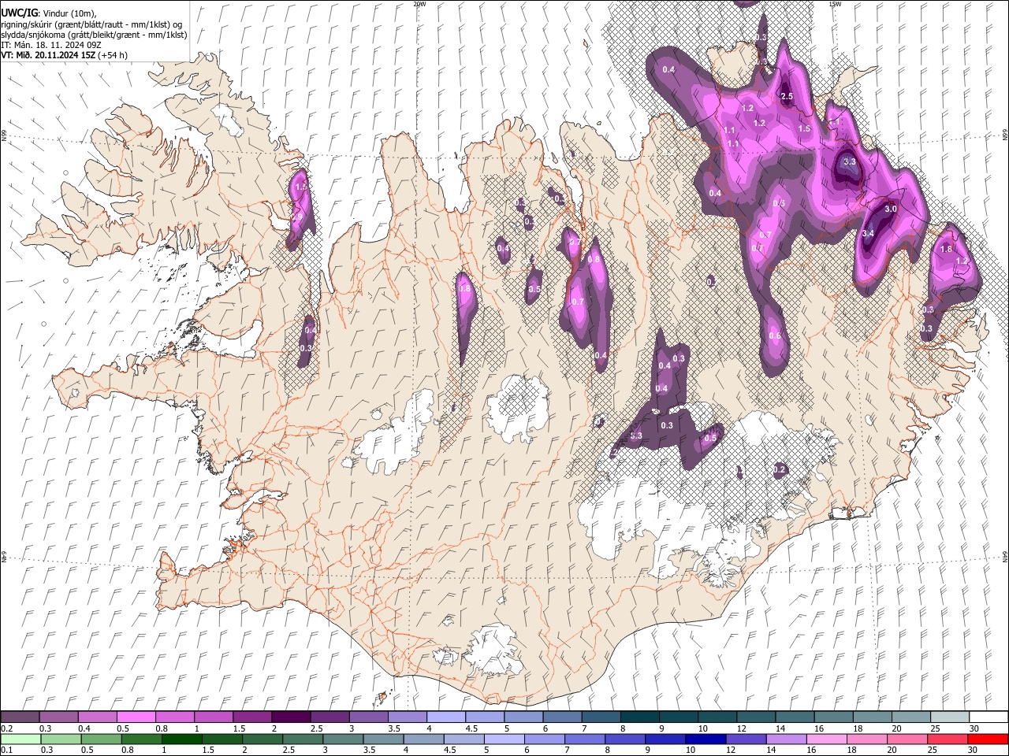
Task: Click the '3.0' precipitation value on the map
Action: click(891, 209)
